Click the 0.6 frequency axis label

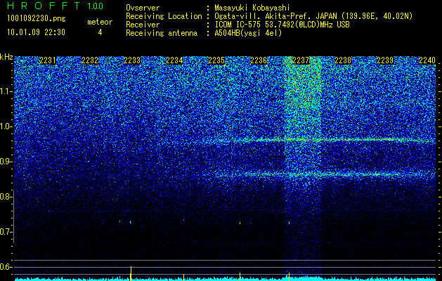point(5,267)
